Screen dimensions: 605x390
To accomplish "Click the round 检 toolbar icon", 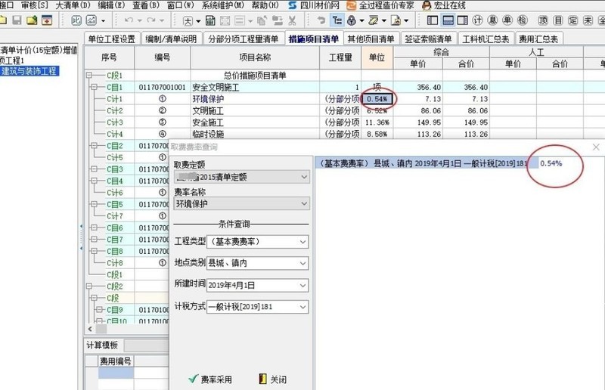I will click(523, 20).
